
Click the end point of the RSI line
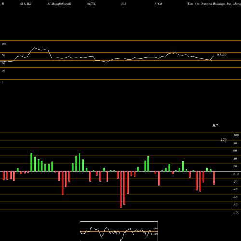pos(214,56)
